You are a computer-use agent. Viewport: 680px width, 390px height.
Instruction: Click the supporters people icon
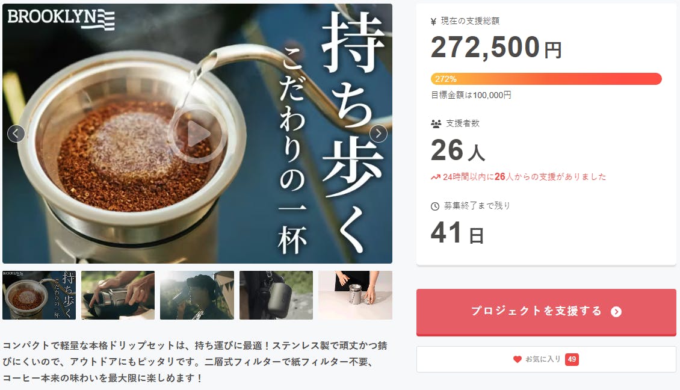point(436,123)
